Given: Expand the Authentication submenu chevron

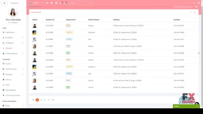Looking at the screenshot, I should pyautogui.click(x=23, y=54).
